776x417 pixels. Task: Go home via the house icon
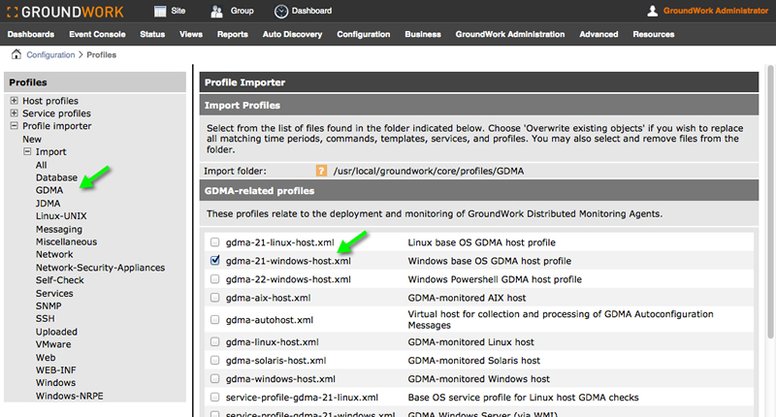point(16,54)
